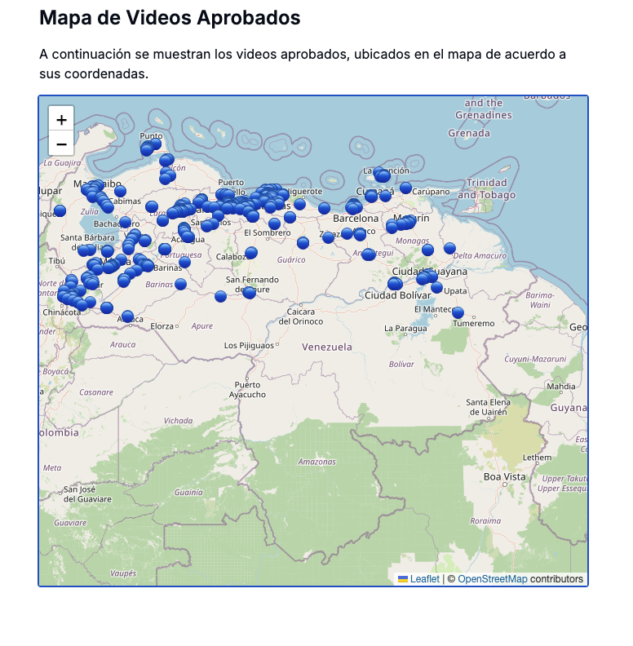Select the marker next to Higuerote

coord(300,204)
